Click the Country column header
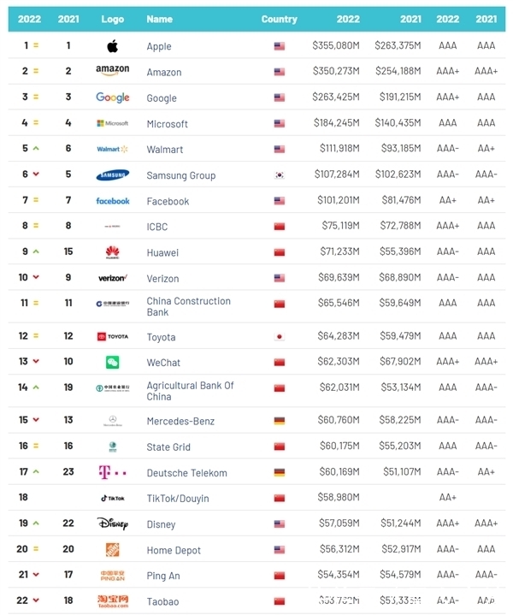 (x=279, y=19)
